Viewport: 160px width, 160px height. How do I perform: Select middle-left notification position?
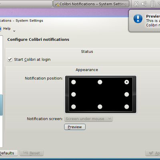click(x=74, y=94)
